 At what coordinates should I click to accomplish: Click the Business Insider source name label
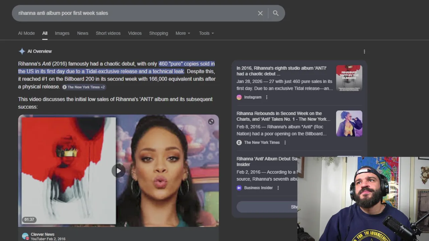258,188
